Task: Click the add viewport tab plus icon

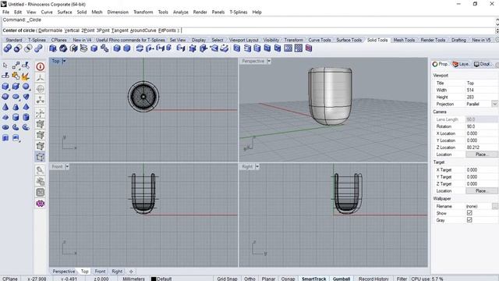Action: coord(131,271)
